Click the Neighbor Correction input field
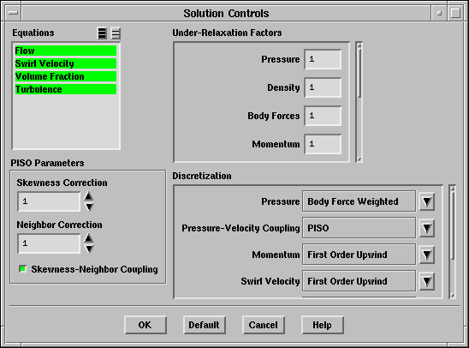Image resolution: width=469 pixels, height=348 pixels. click(49, 243)
